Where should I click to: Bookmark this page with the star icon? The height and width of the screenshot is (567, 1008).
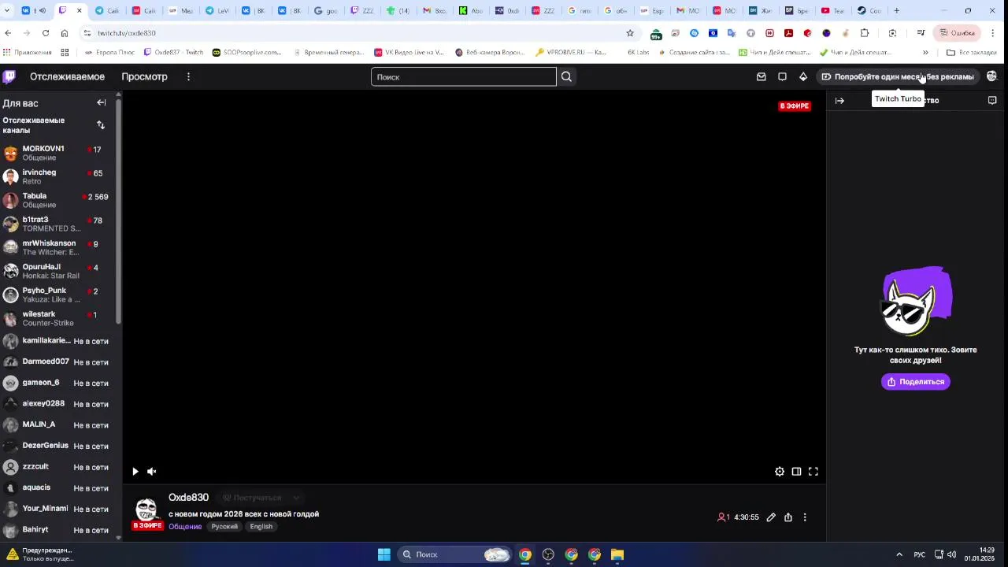[630, 33]
